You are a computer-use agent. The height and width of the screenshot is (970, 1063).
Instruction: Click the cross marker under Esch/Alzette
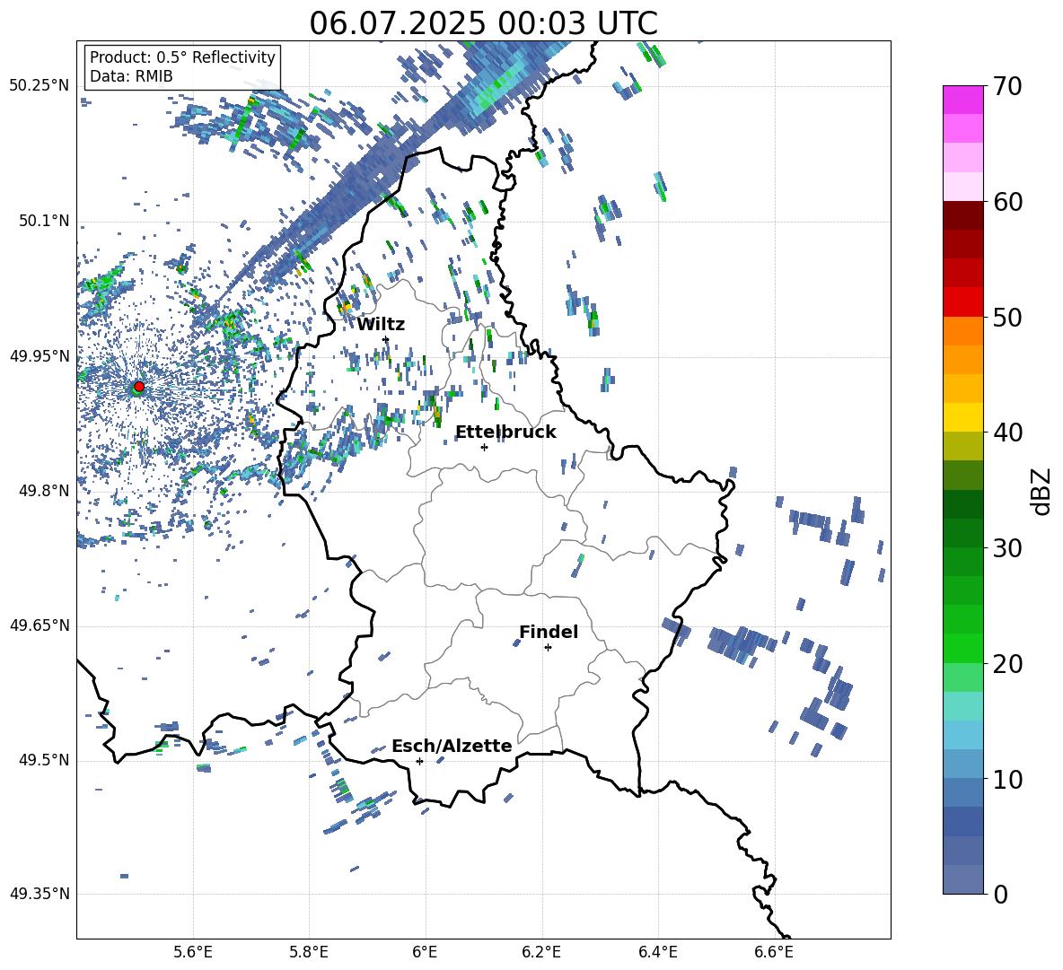click(x=419, y=761)
